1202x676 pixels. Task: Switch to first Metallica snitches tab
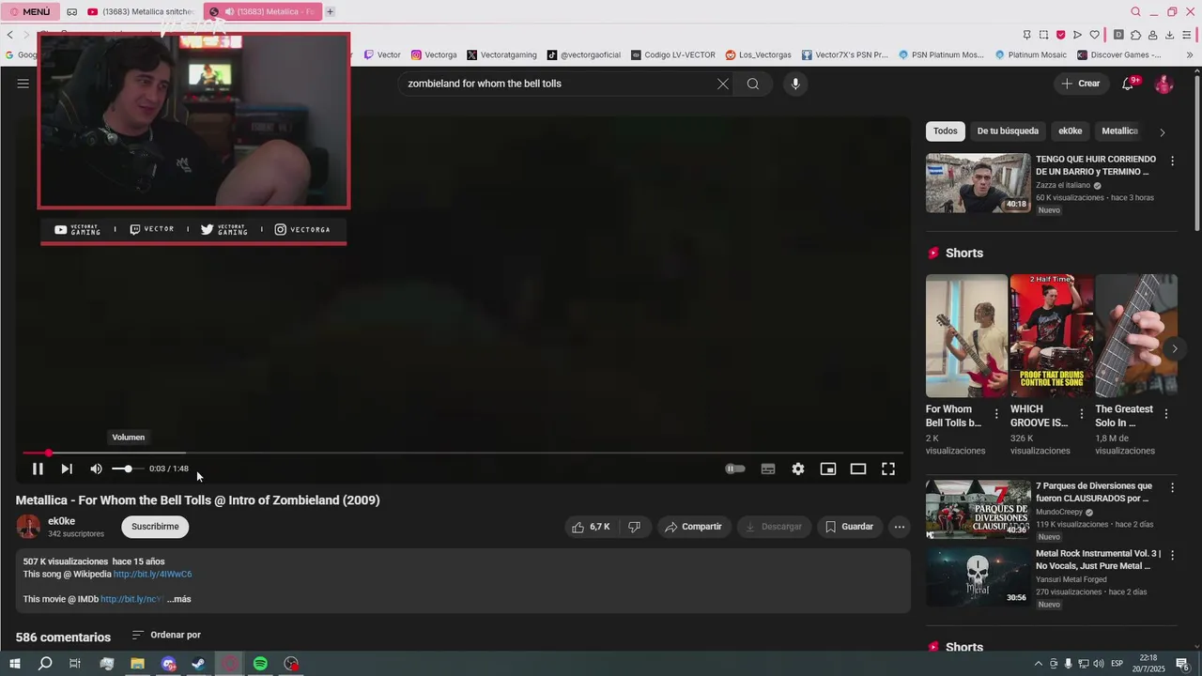[x=141, y=11]
